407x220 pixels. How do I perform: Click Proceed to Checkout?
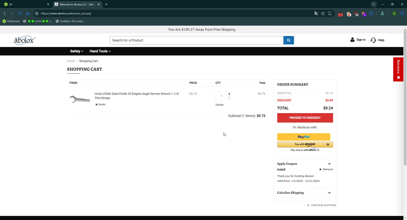305,118
